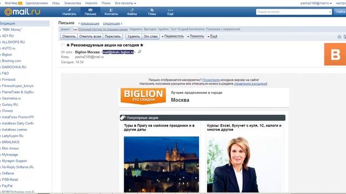Select the Firmbook folder

pos(9,79)
